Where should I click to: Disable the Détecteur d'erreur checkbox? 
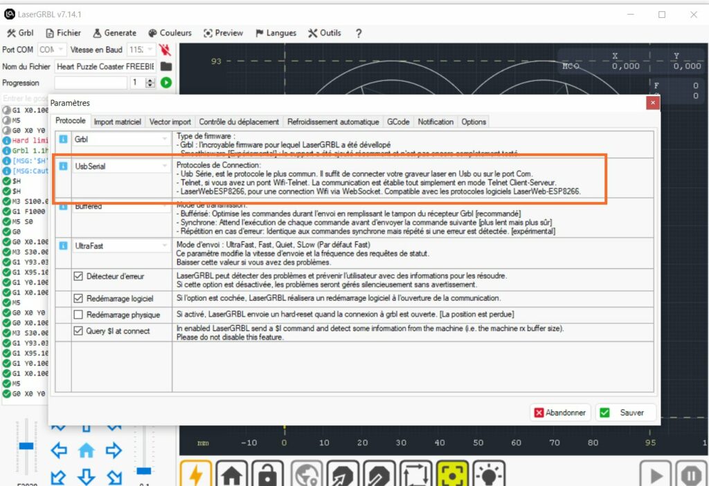(x=79, y=277)
